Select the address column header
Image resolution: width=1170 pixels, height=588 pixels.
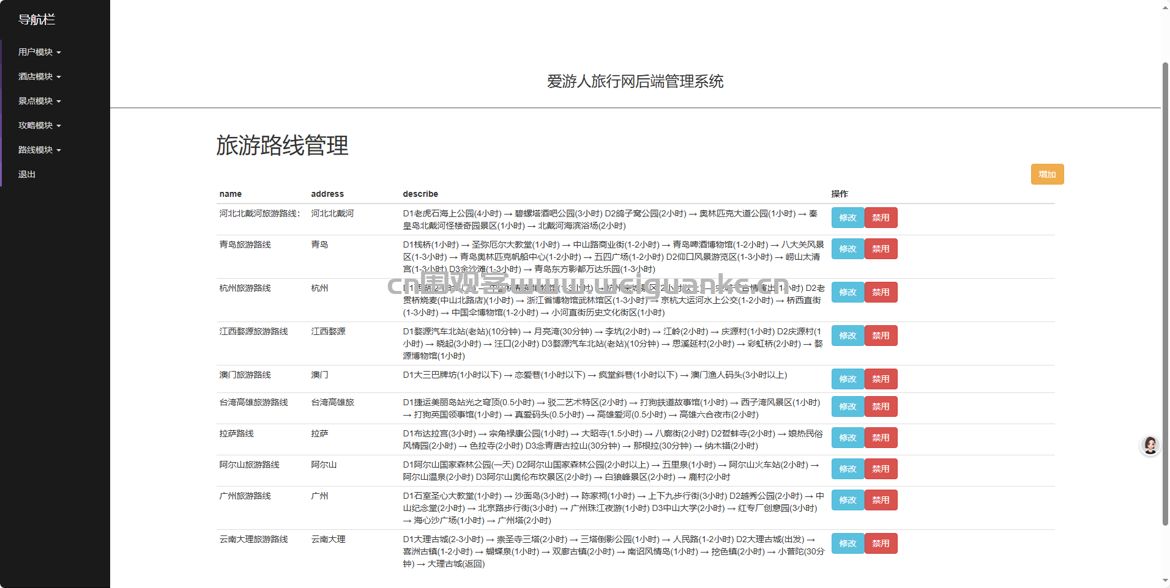(x=327, y=194)
